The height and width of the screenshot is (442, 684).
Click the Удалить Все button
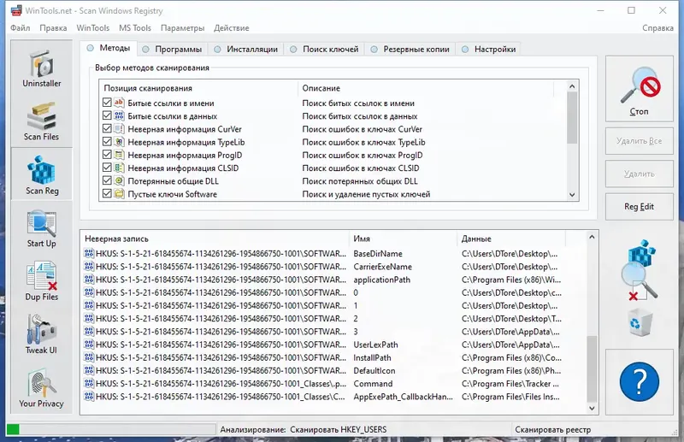639,141
